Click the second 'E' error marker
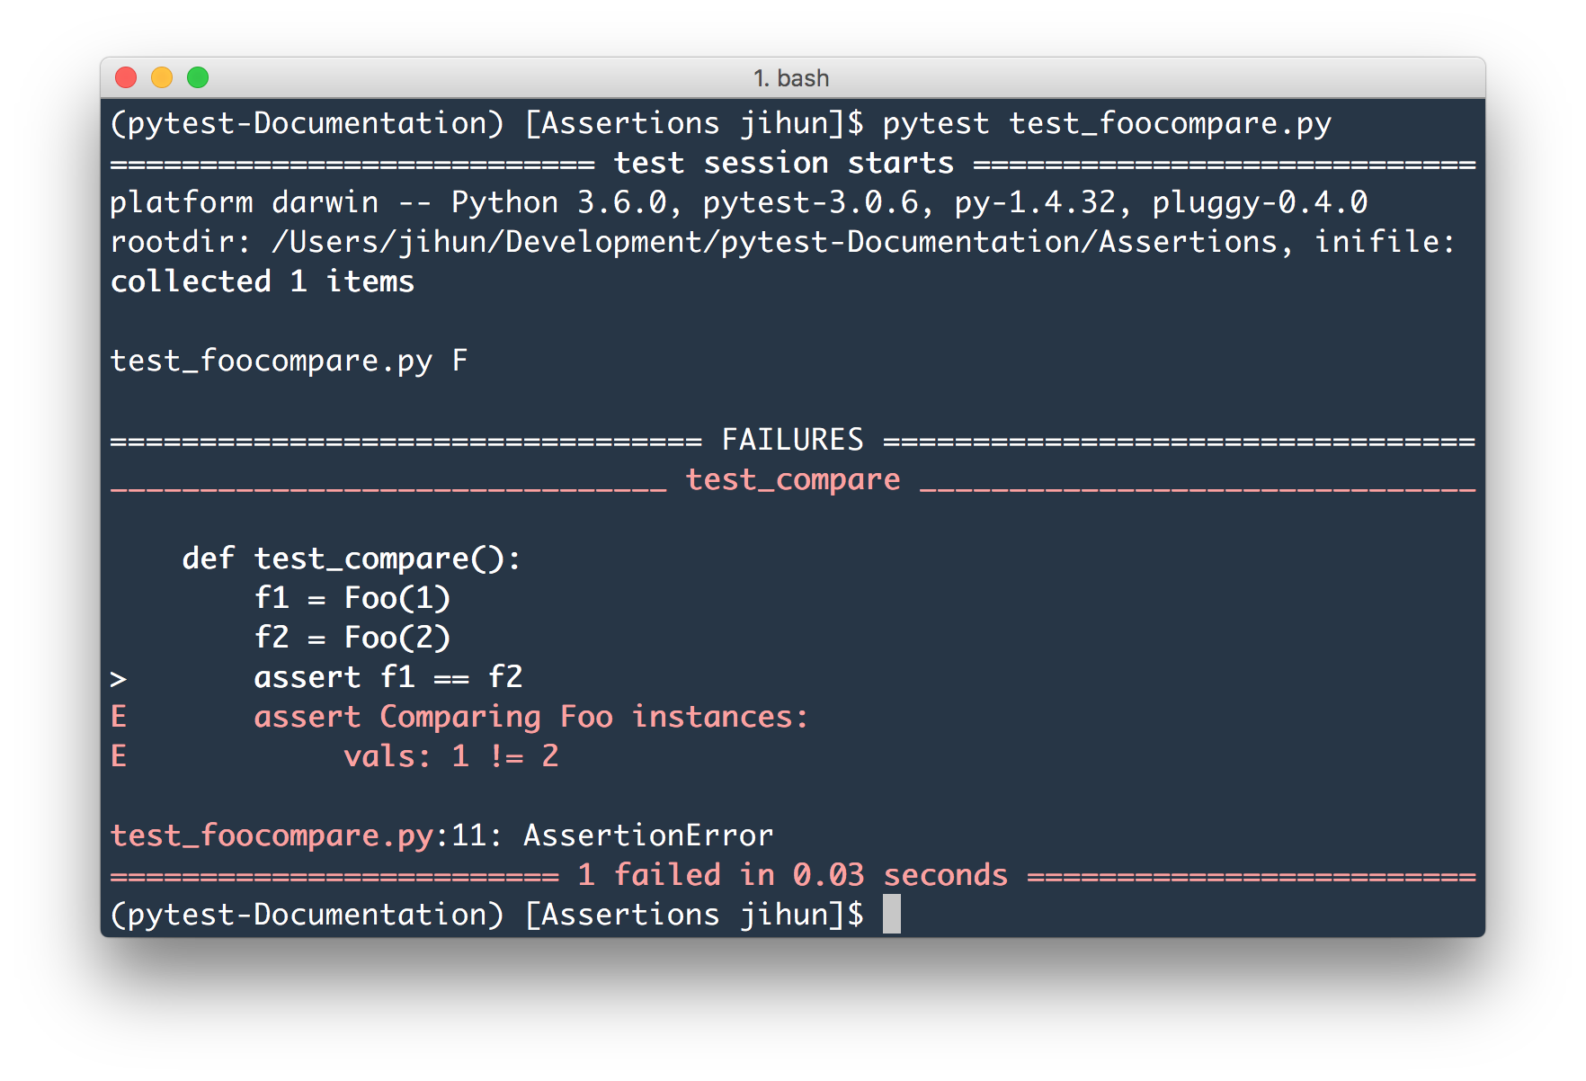 [x=119, y=756]
